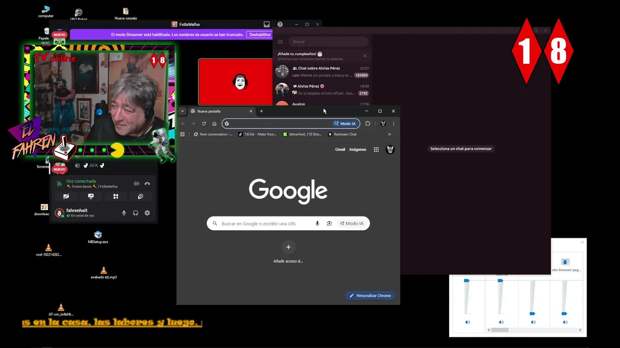The width and height of the screenshot is (620, 348).
Task: Open Restream Chat bookmark
Action: pyautogui.click(x=342, y=134)
